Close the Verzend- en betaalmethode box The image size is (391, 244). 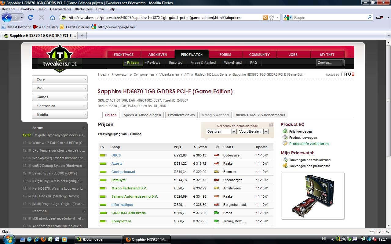[x=271, y=124]
